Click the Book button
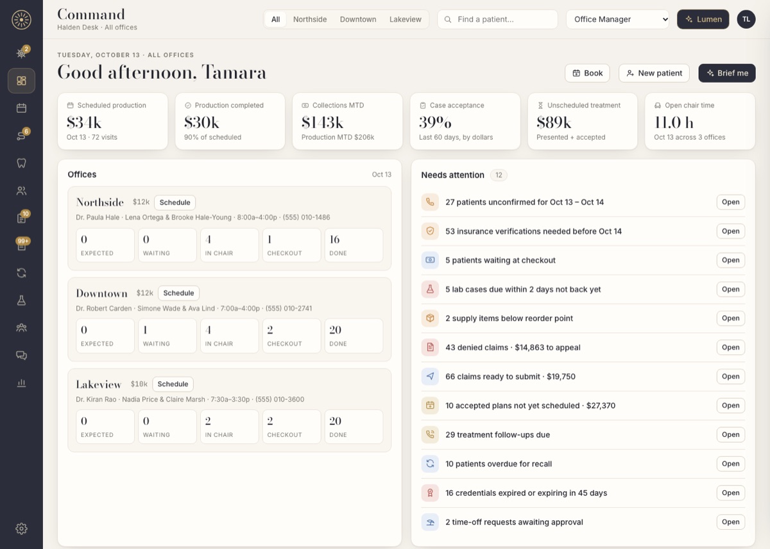Viewport: 770px width, 549px height. (587, 73)
